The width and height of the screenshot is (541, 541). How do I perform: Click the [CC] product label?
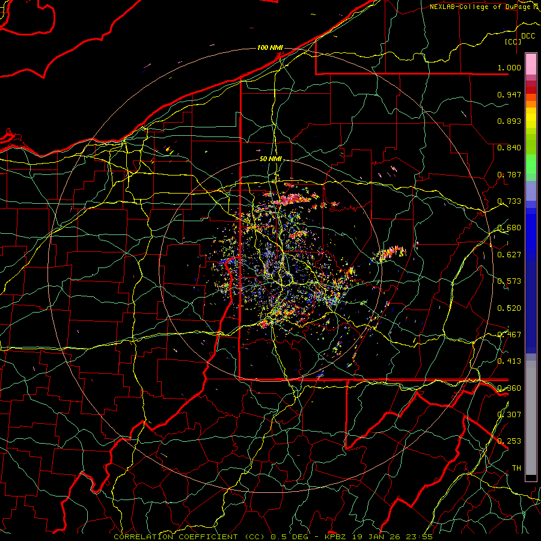(x=513, y=41)
